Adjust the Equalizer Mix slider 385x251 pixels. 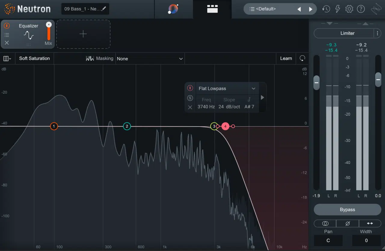[48, 31]
